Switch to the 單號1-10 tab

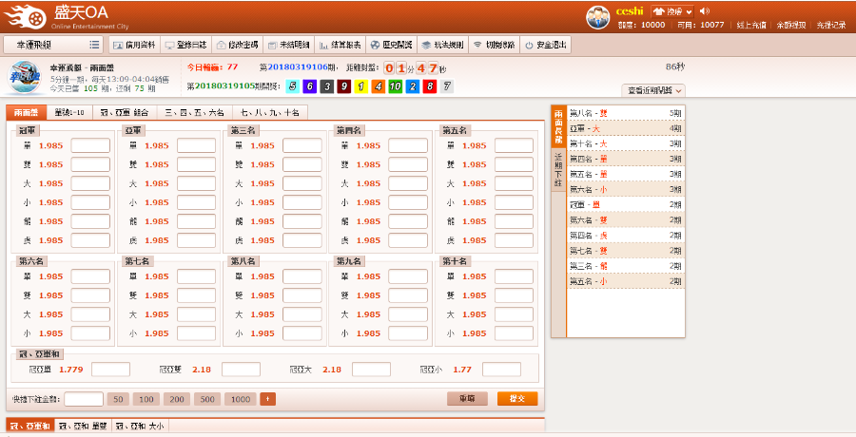click(x=69, y=112)
